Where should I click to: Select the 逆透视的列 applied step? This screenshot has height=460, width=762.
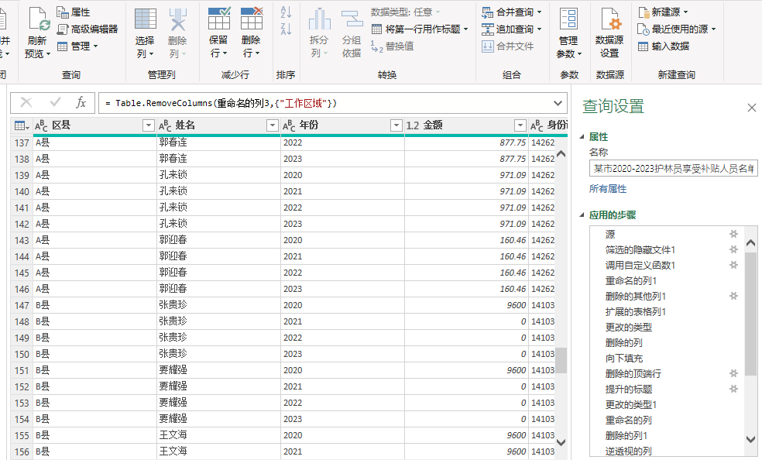click(628, 451)
